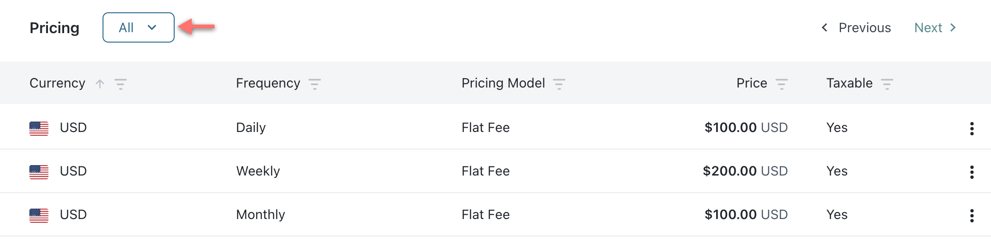The width and height of the screenshot is (991, 246).
Task: Open the Monthly row kebab menu
Action: pyautogui.click(x=972, y=215)
